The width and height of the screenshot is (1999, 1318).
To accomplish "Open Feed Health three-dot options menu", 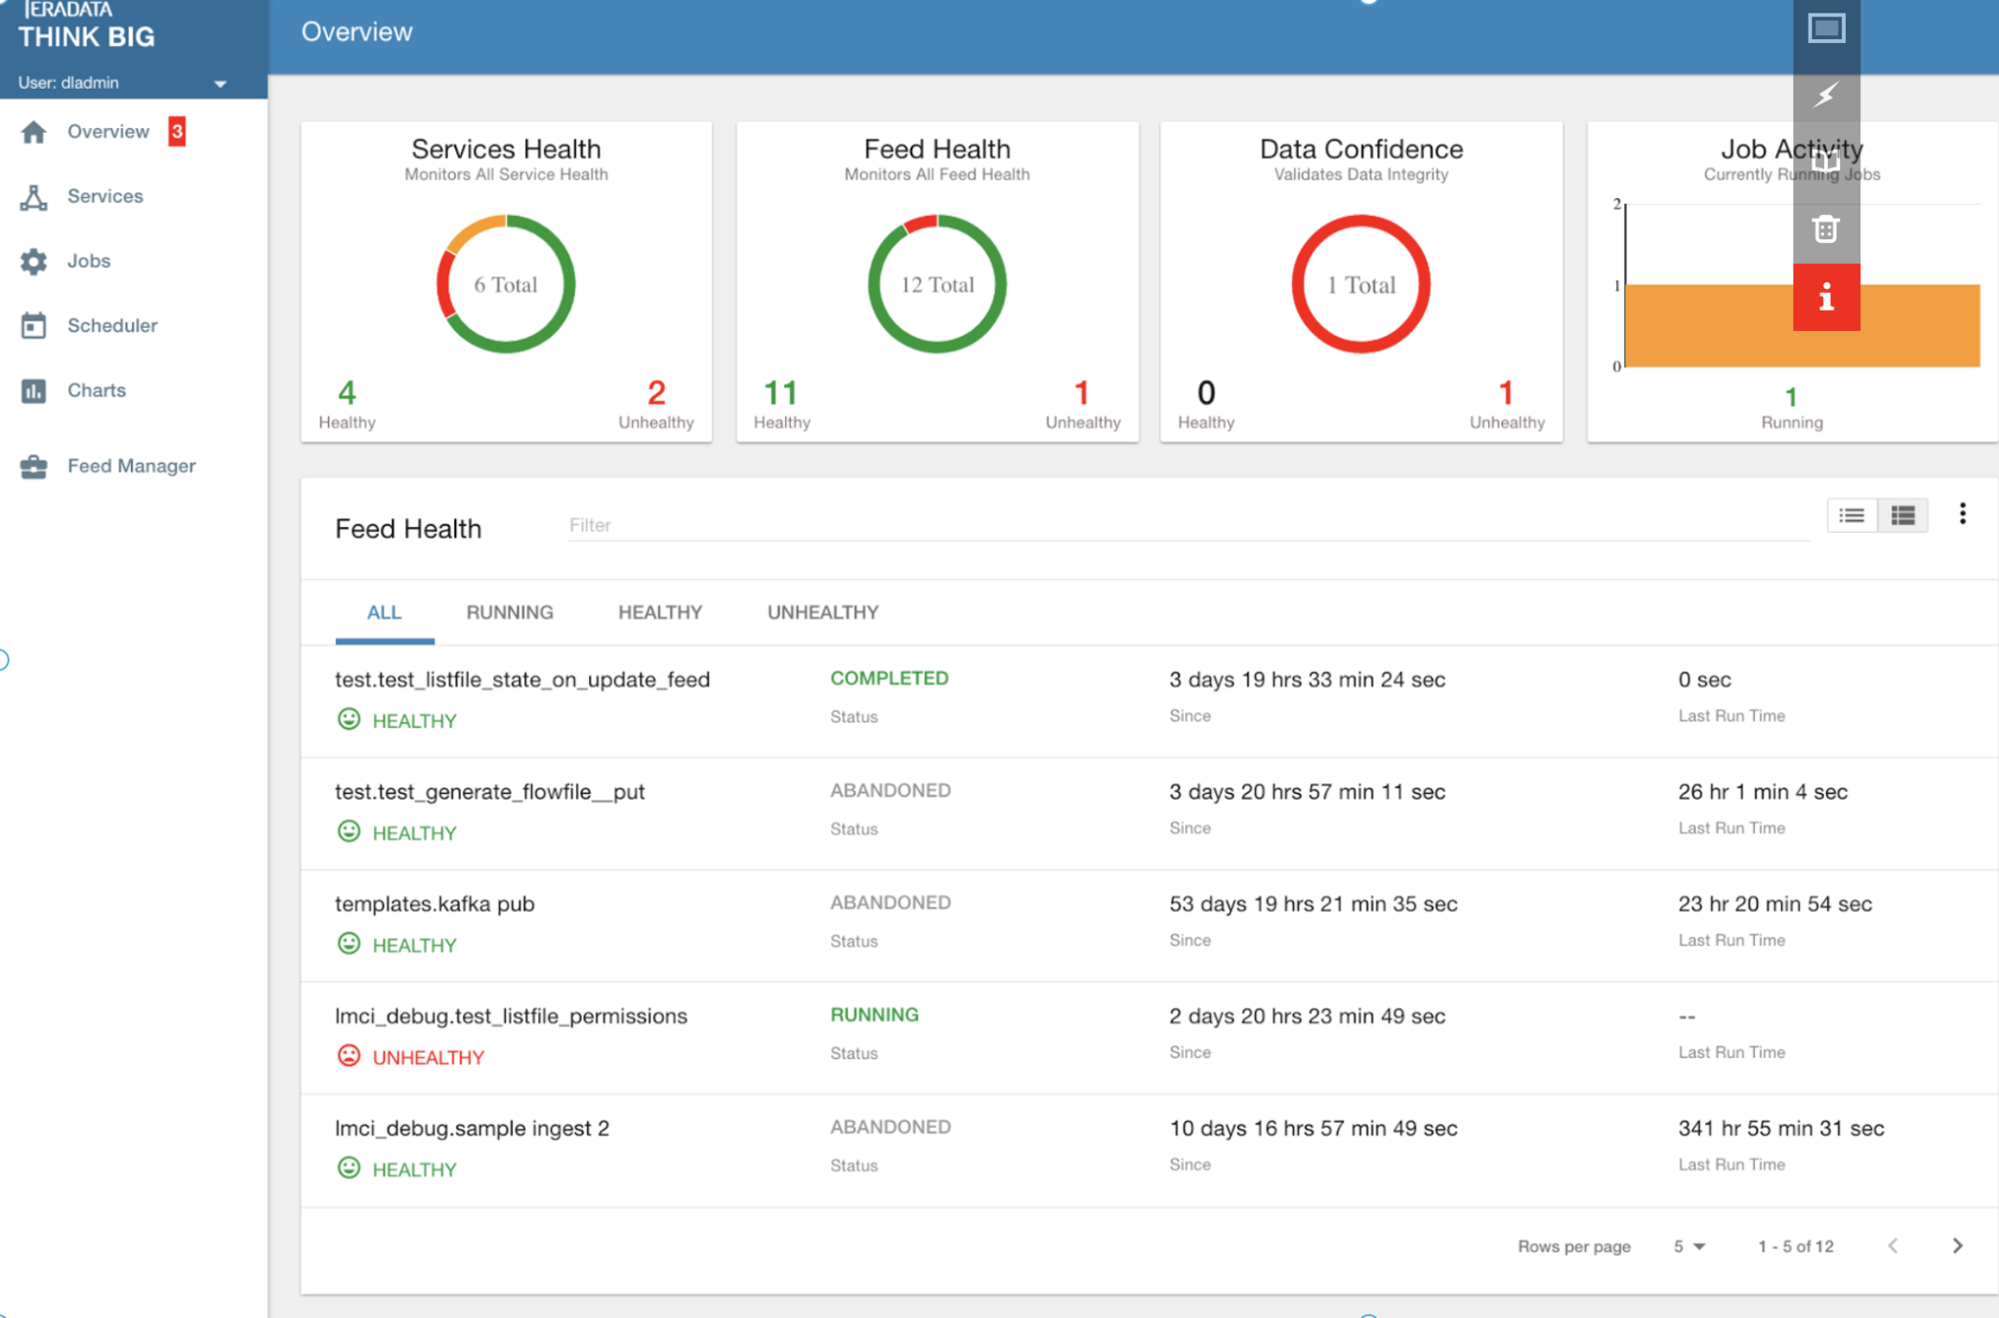I will point(1962,515).
